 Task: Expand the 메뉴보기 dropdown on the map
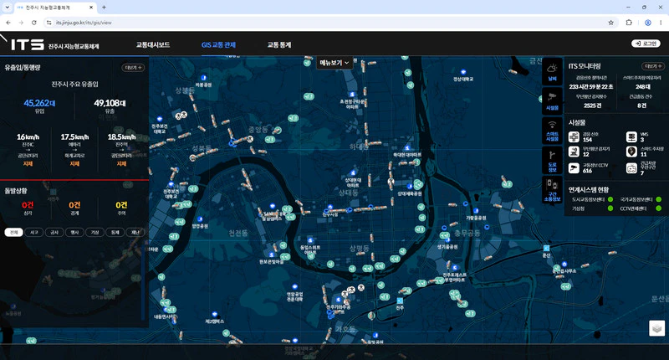334,63
